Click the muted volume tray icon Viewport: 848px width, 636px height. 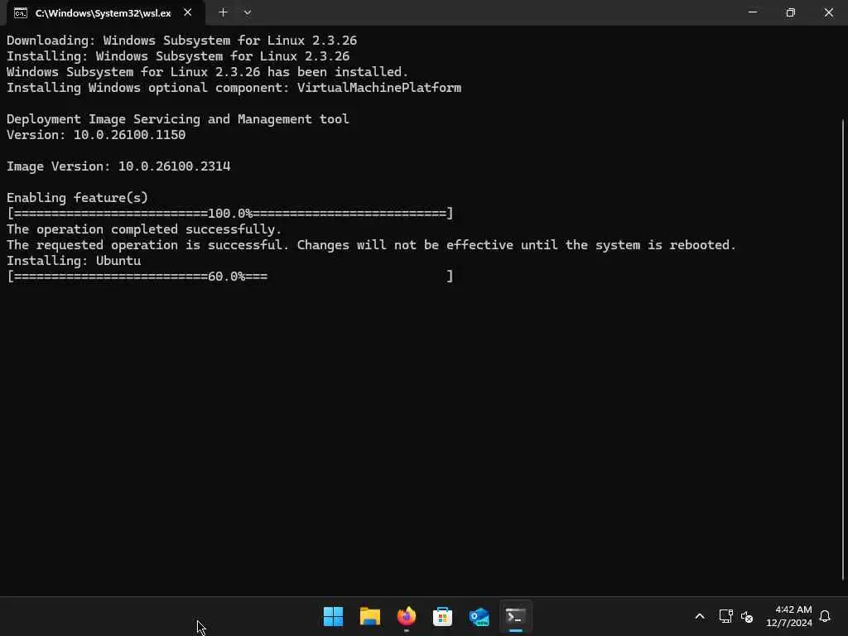coord(747,616)
